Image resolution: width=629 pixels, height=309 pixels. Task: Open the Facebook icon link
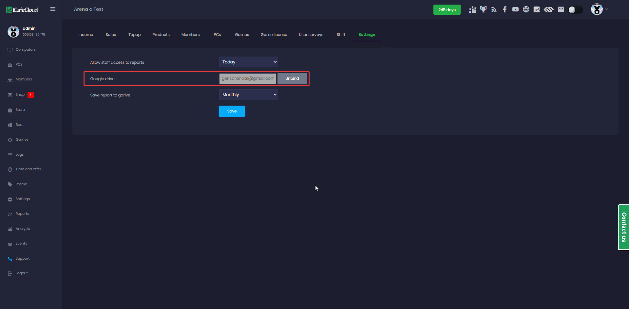(505, 9)
